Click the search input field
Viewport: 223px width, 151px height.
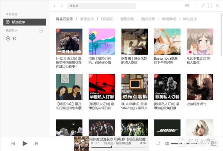(x=101, y=6)
